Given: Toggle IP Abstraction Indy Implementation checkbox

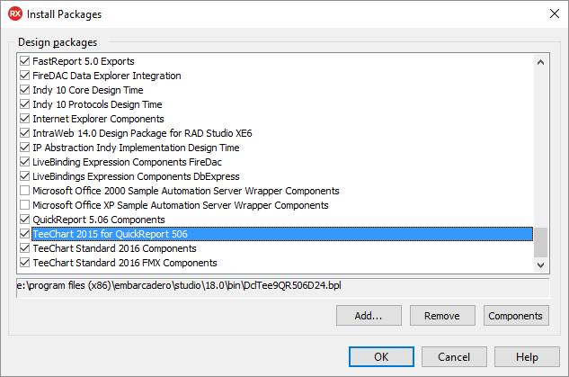Looking at the screenshot, I should [24, 147].
